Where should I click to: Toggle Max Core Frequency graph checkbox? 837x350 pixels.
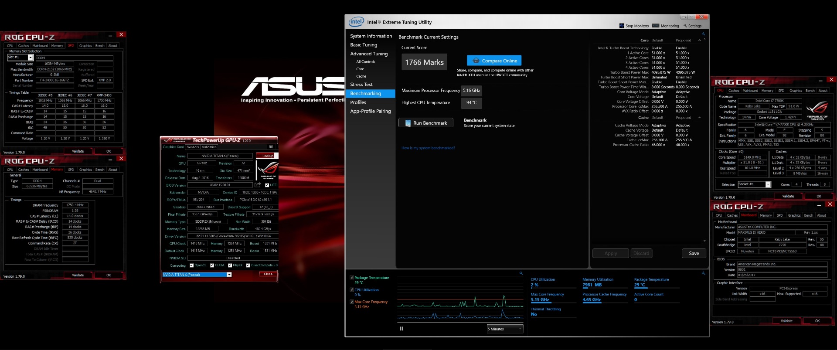352,302
